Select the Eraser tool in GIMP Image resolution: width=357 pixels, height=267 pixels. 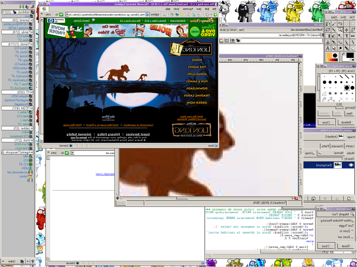pos(340,42)
